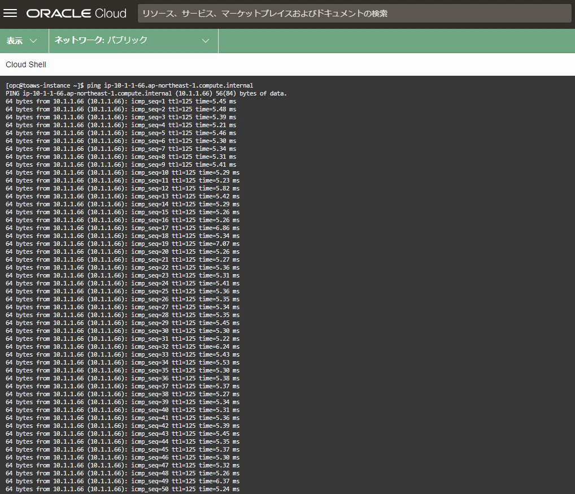Select ping output line icmp_seq=4 time=5.21 ms
The image size is (575, 494).
pos(121,125)
